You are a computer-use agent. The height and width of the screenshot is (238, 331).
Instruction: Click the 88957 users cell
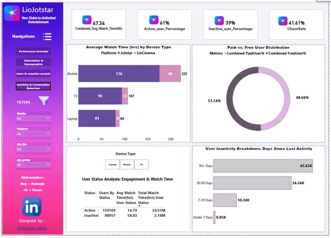(x=110, y=216)
